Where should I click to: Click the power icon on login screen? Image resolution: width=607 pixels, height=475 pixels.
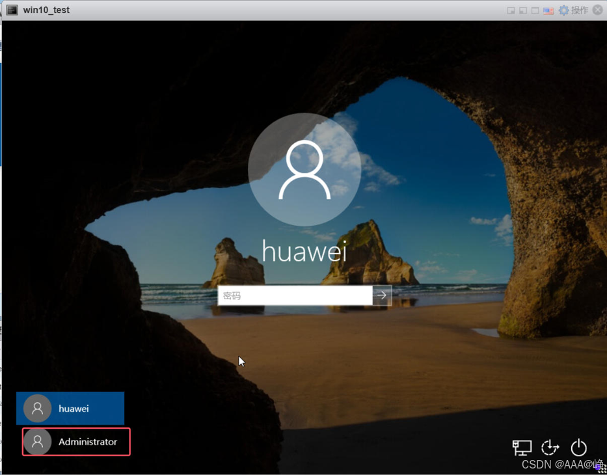578,448
